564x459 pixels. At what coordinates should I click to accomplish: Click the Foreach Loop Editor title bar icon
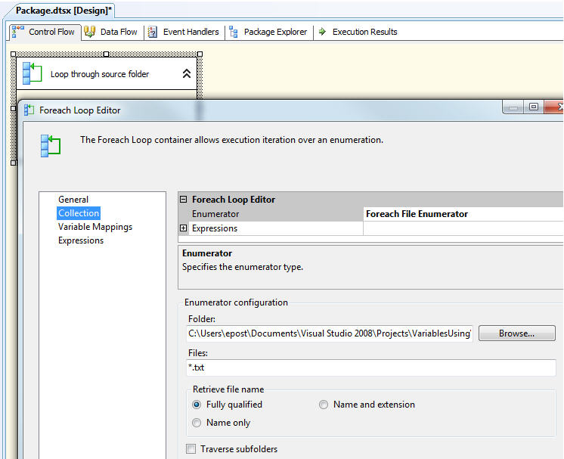(x=29, y=110)
